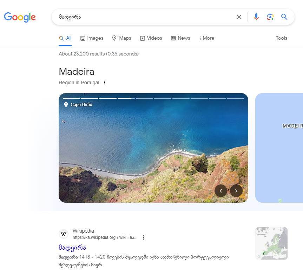Jump to first photo progress segment
This screenshot has height=274, width=303.
coord(71,98)
